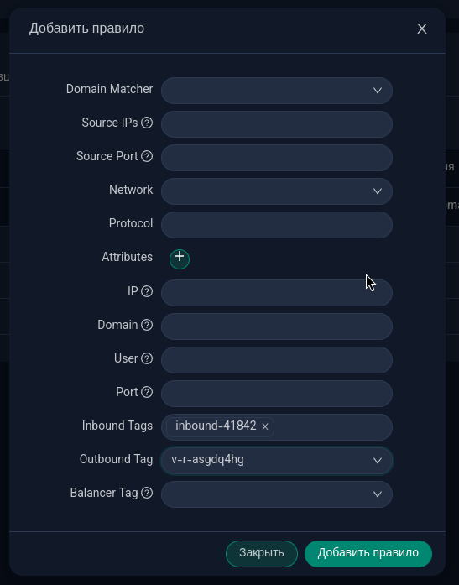The height and width of the screenshot is (585, 459).
Task: Click the Domain text input
Action: (x=277, y=326)
